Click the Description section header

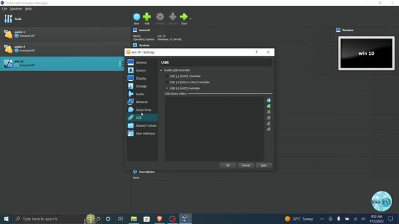147,172
